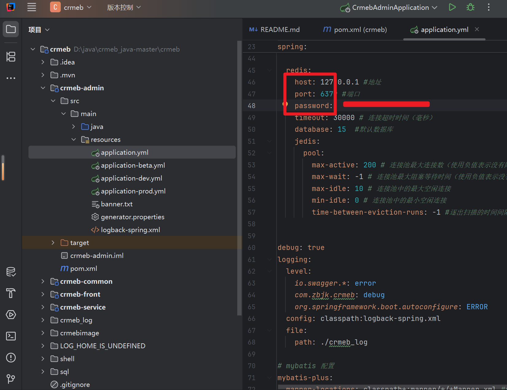Image resolution: width=507 pixels, height=390 pixels.
Task: Expand the crmeb-front module
Action: coord(43,294)
